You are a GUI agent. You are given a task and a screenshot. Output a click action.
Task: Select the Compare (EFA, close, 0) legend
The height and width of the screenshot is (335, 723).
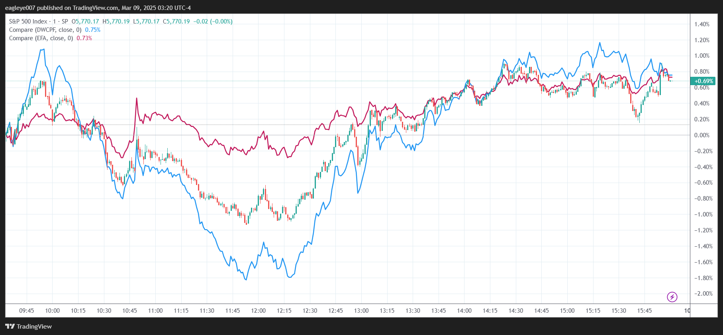(41, 38)
